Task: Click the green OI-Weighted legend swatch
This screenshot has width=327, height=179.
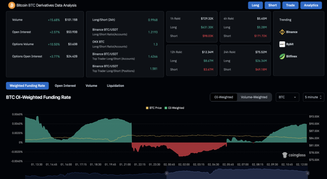Action: [166, 108]
